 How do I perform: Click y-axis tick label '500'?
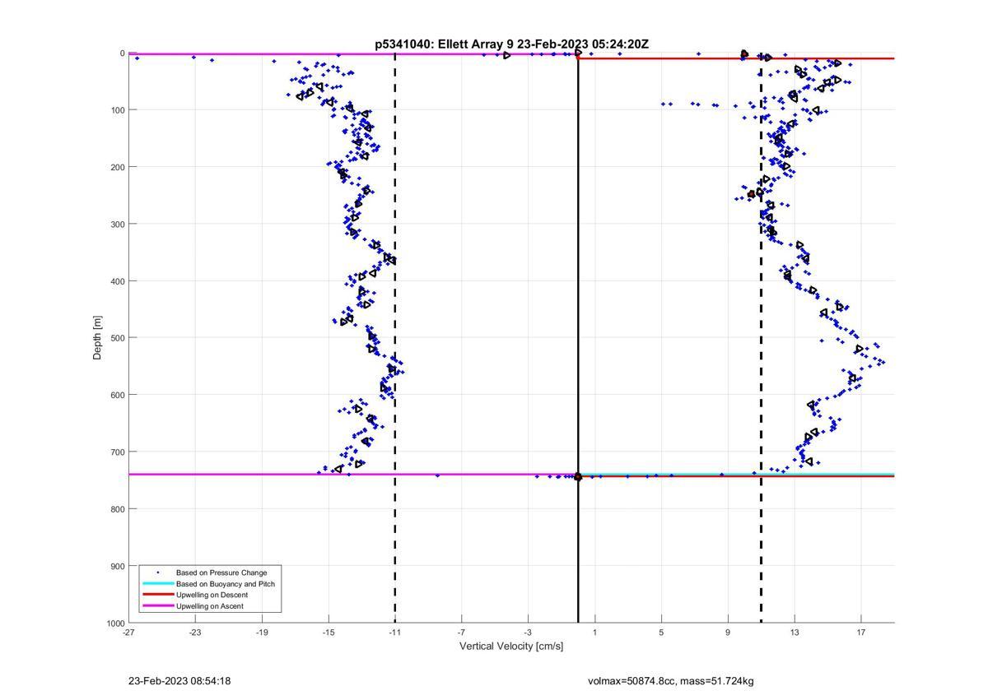pos(117,338)
